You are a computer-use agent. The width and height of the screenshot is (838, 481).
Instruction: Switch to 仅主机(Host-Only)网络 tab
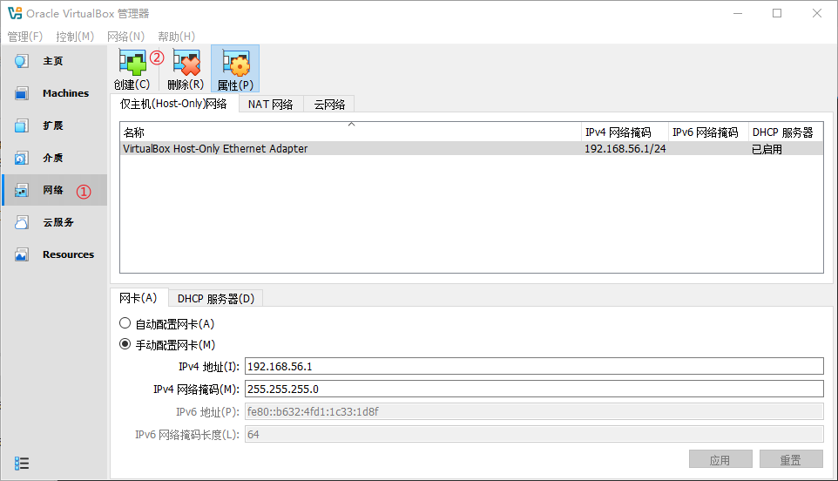click(x=173, y=104)
